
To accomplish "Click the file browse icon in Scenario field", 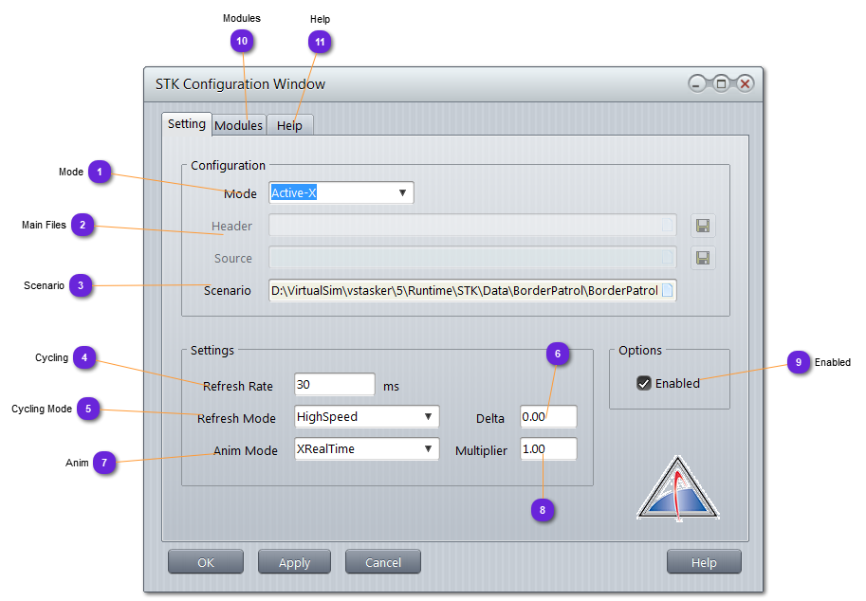I will pyautogui.click(x=667, y=291).
